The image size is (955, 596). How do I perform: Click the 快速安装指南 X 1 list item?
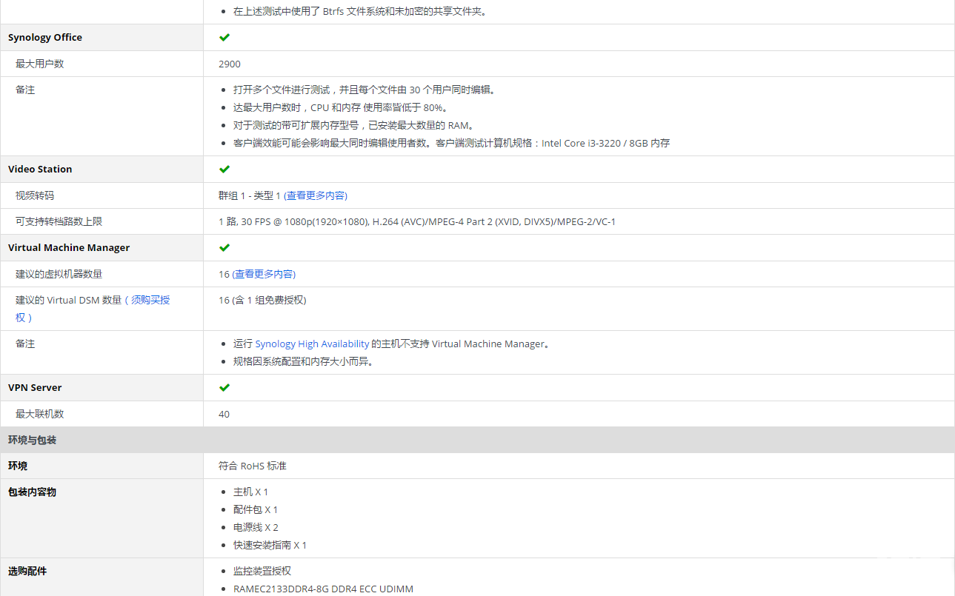point(270,545)
